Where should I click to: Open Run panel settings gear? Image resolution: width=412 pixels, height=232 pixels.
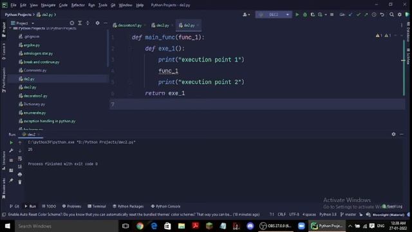coord(393,134)
